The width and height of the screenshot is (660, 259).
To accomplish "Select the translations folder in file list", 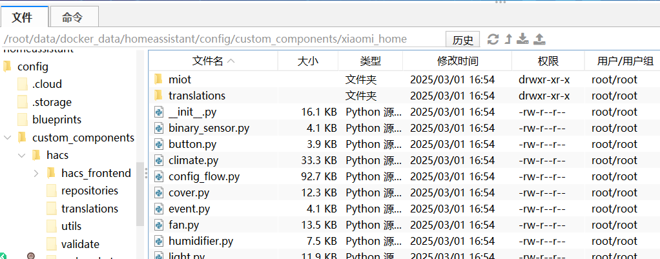I will point(196,96).
